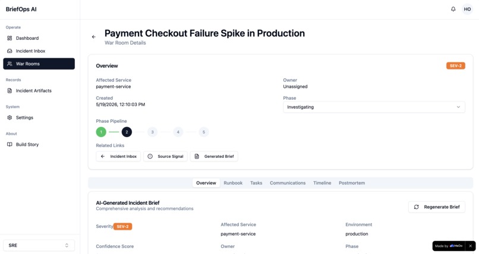Screen dimensions: 479x254
Task: Click the Incident Artifacts document icon
Action: click(x=10, y=91)
